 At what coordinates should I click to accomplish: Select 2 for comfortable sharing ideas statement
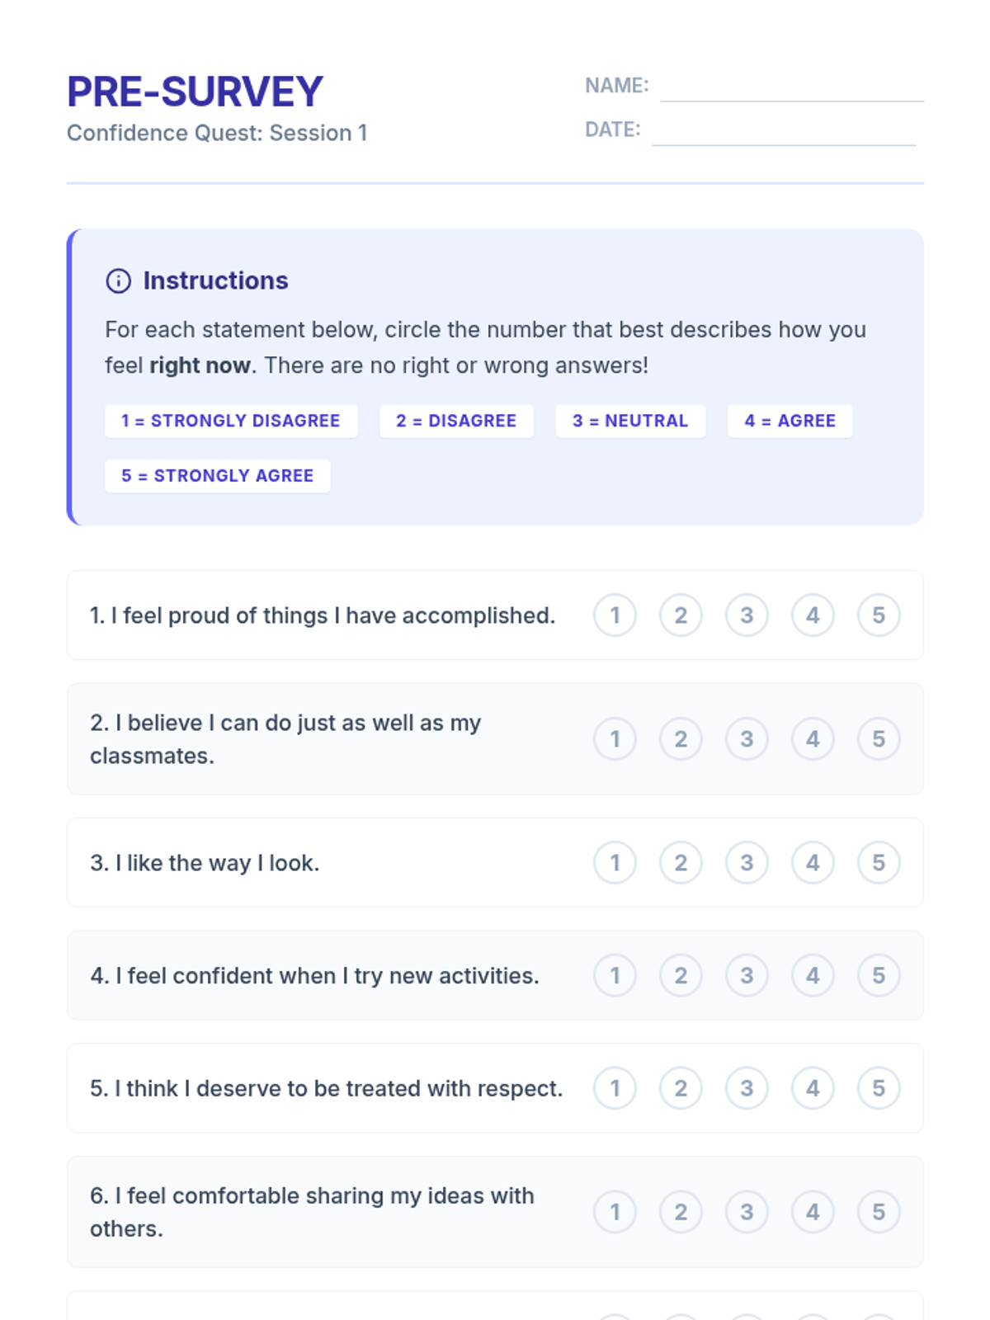coord(681,1212)
